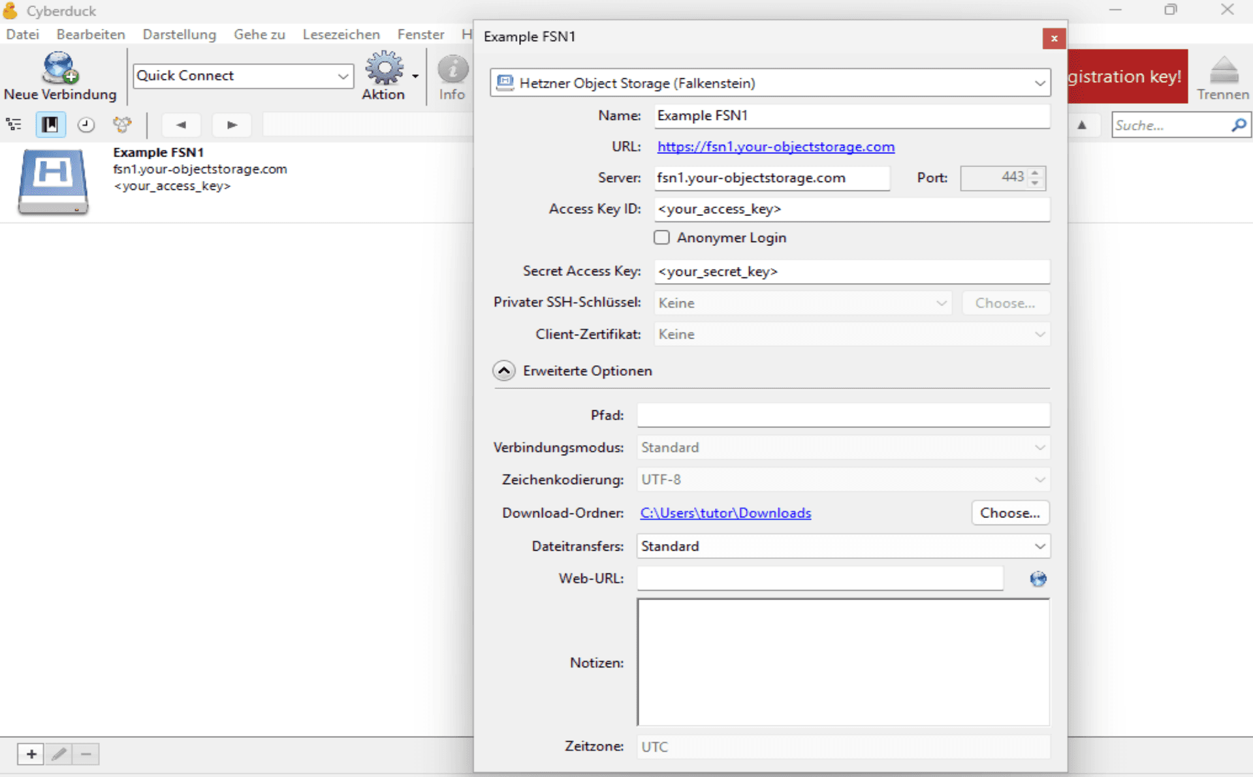Image resolution: width=1253 pixels, height=777 pixels.
Task: Open the Aktion gear menu
Action: 384,69
